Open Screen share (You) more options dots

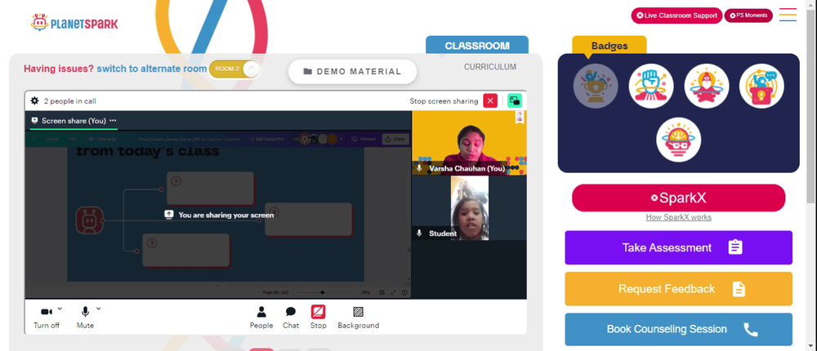[113, 120]
